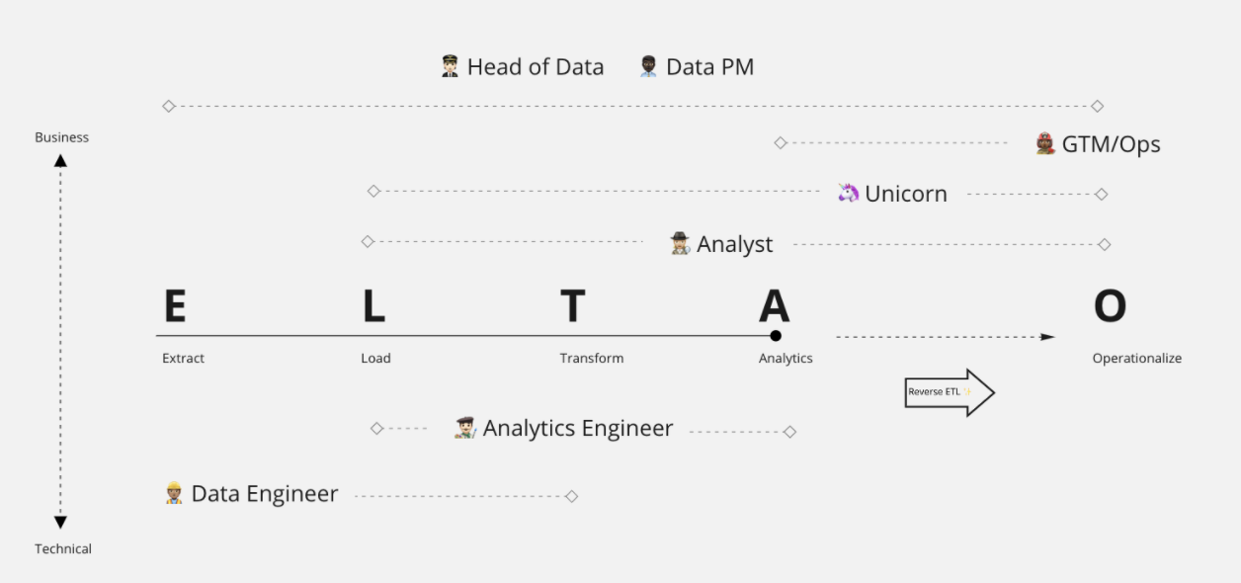
Task: Select the Business label above the axis
Action: click(x=61, y=137)
